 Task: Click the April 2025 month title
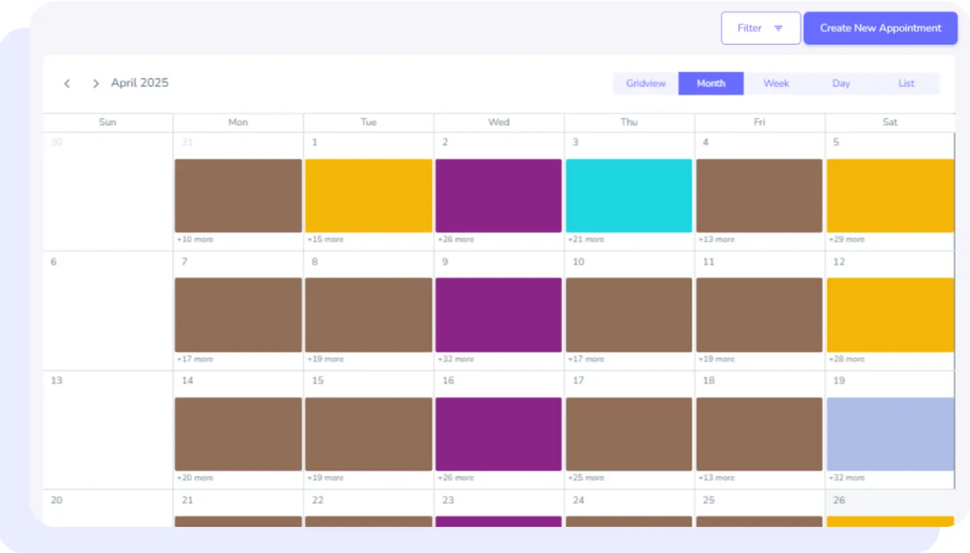pyautogui.click(x=140, y=83)
